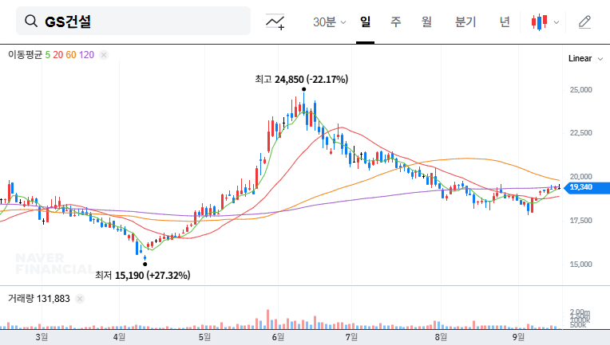Open the add indicator chart icon
Image resolution: width=610 pixels, height=345 pixels.
(x=275, y=22)
